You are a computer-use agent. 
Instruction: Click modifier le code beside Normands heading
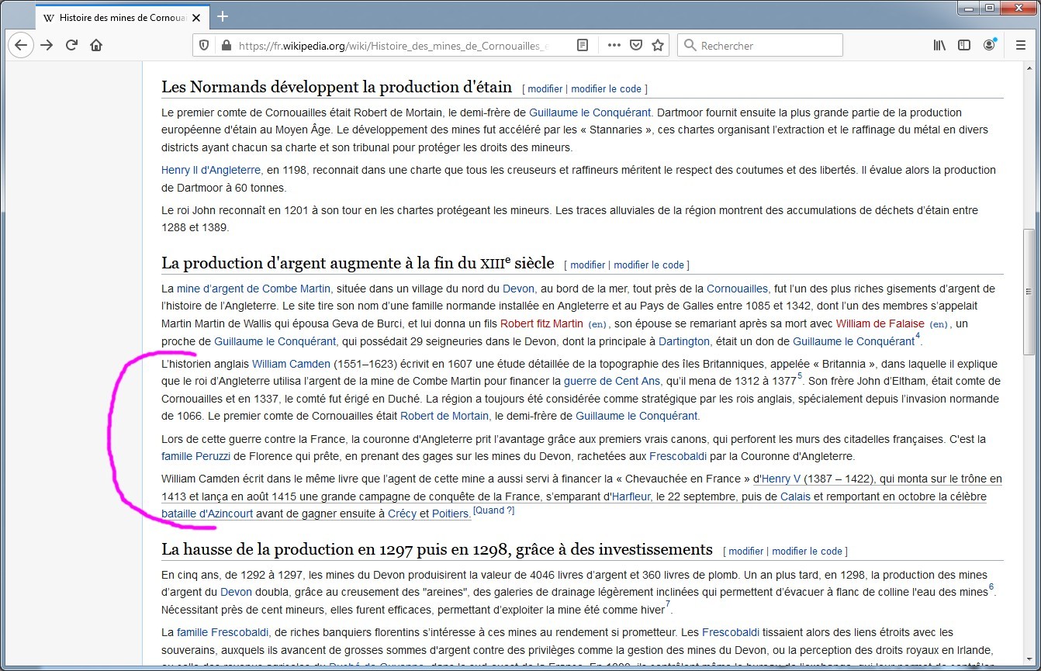coord(607,89)
